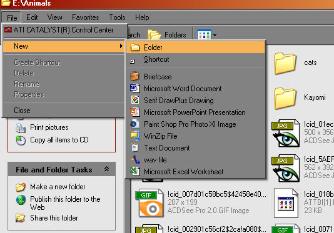
Task: Click the !cid_007d01c58bc5$42458e40 file name
Action: pos(217,194)
